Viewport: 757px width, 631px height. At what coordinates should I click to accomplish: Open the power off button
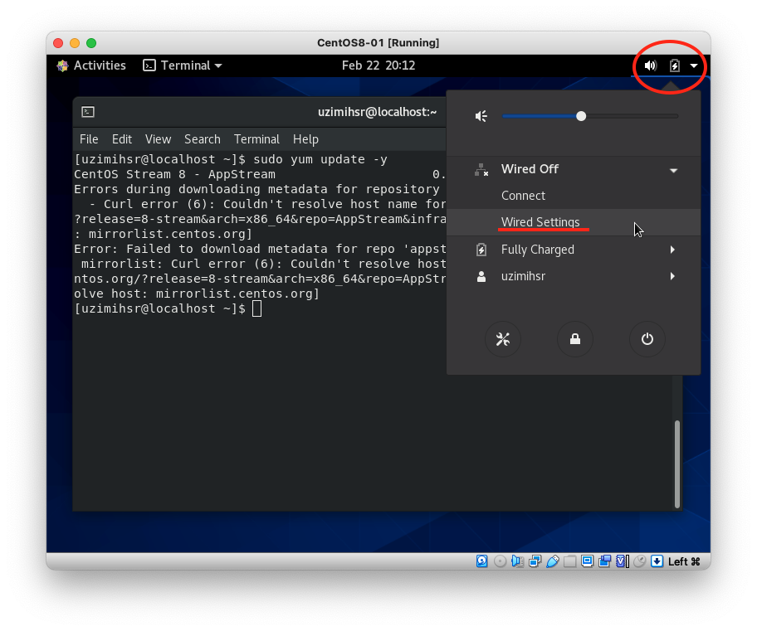(x=647, y=339)
